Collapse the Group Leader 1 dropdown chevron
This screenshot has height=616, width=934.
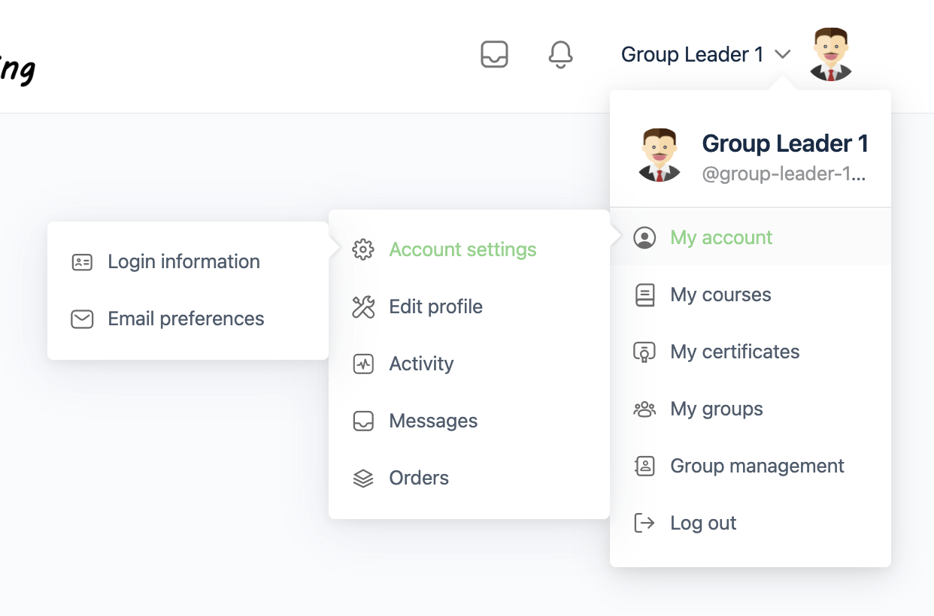783,54
